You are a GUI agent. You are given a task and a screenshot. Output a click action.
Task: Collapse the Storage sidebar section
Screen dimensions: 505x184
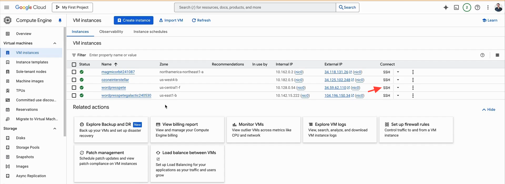click(x=55, y=128)
